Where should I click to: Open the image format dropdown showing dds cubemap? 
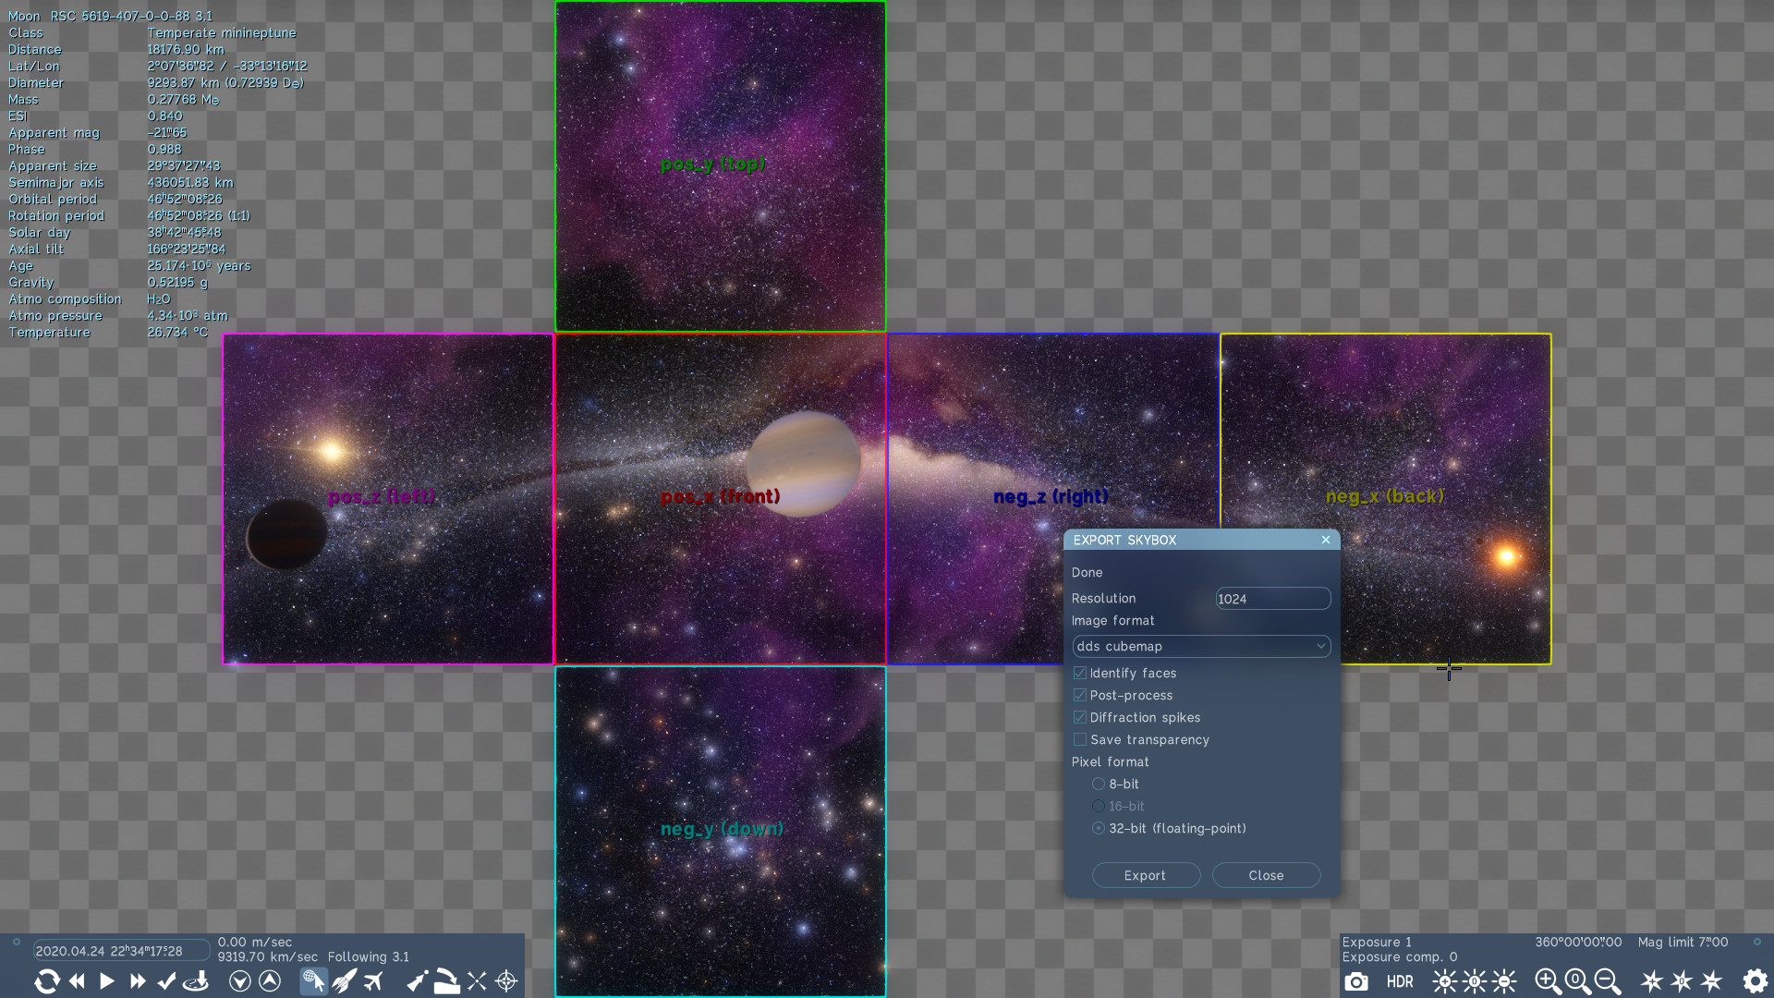pos(1200,646)
